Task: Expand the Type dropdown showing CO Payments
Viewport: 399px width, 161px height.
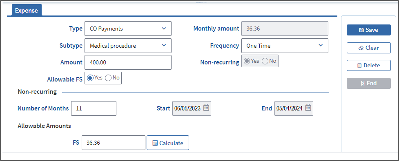Action: (128, 29)
